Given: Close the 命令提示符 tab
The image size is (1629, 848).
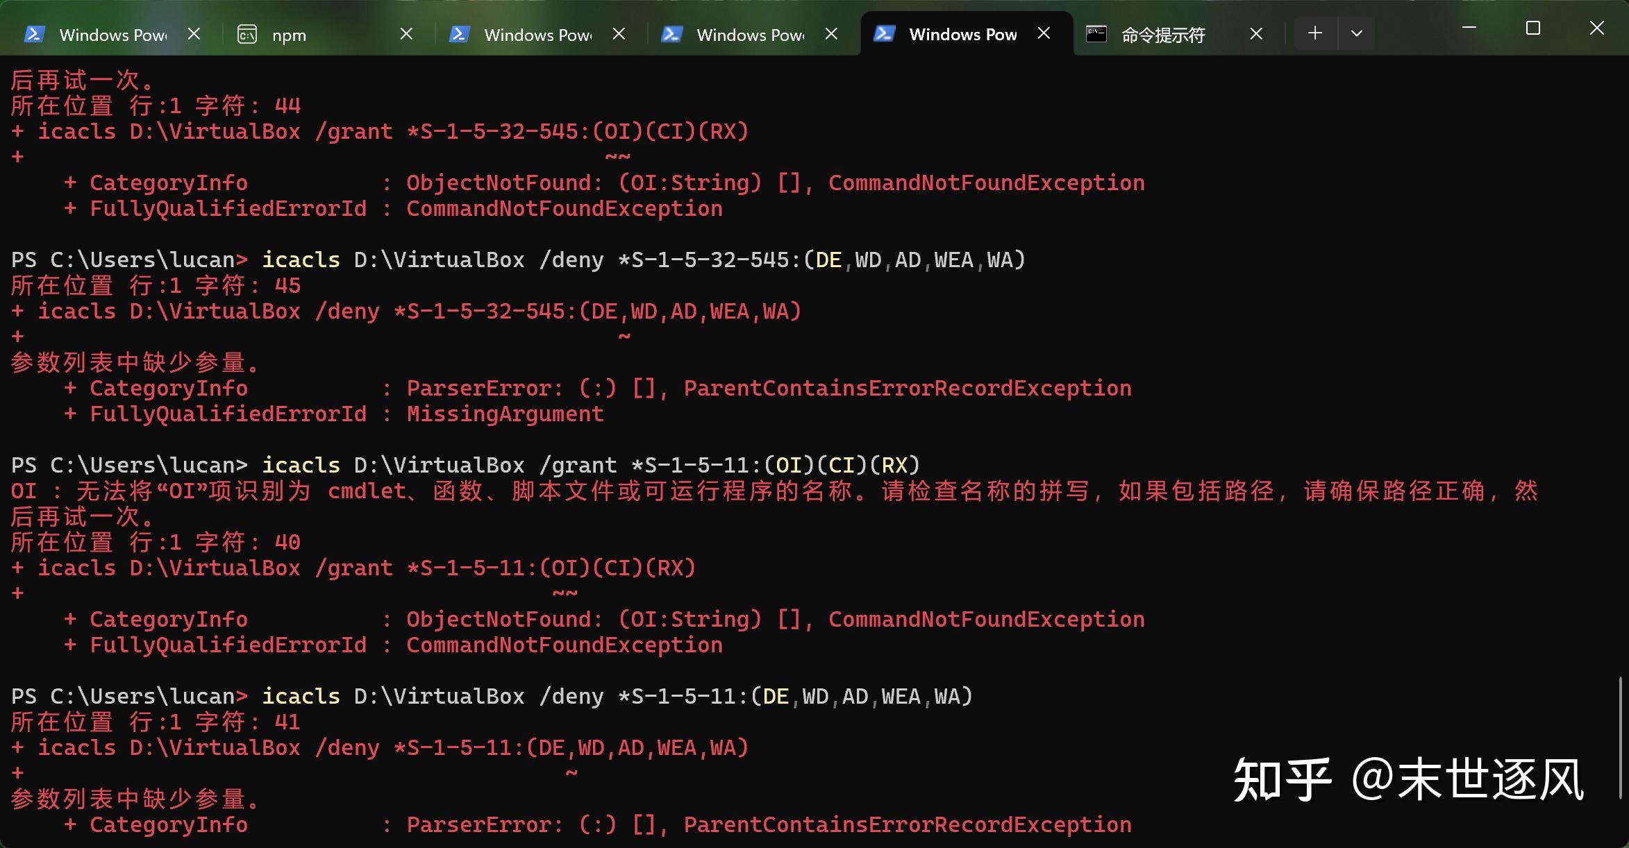Looking at the screenshot, I should coord(1255,33).
